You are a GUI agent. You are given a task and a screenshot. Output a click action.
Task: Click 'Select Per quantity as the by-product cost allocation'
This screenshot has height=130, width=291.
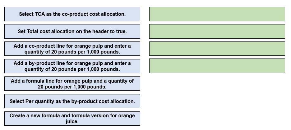(72, 101)
